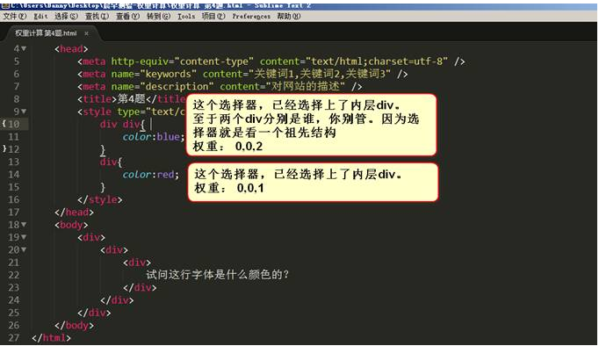The image size is (599, 346).
Task: Open the 查看(V) menu
Action: (x=127, y=16)
